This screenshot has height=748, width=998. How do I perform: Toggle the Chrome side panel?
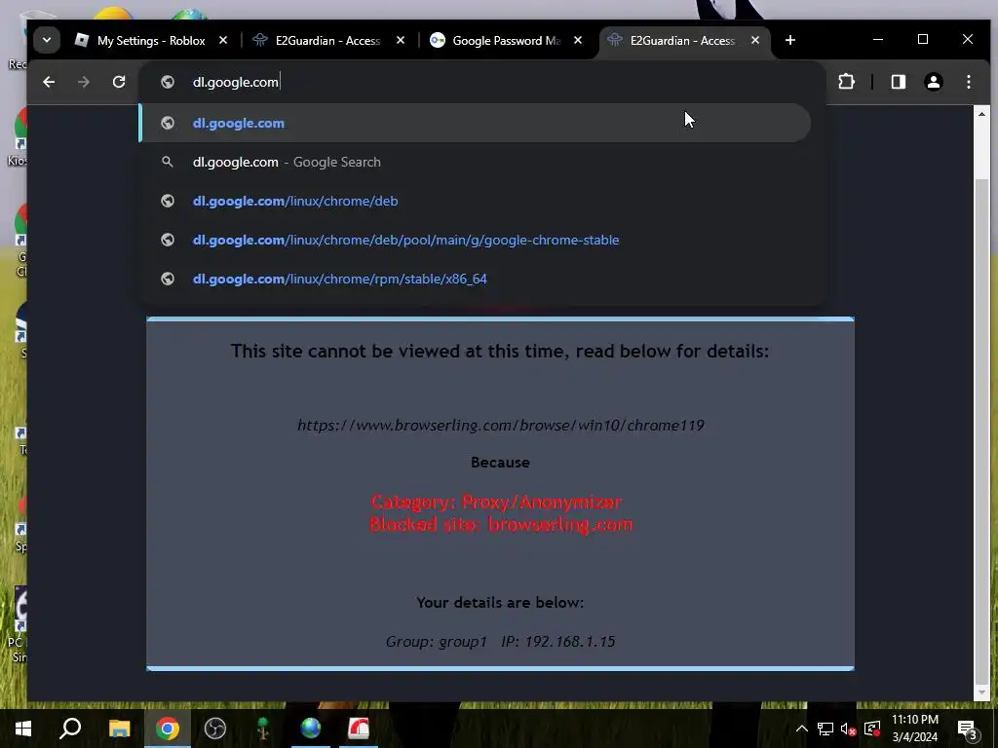pyautogui.click(x=898, y=82)
